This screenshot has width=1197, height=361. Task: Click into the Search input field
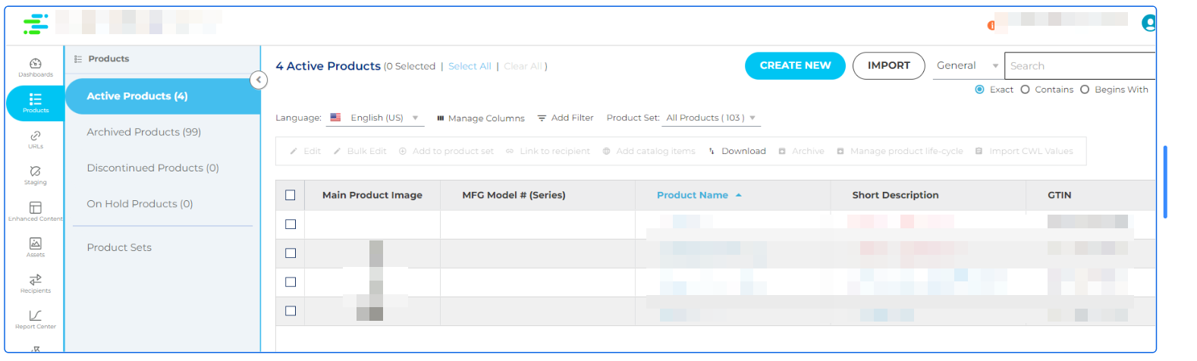pos(1080,66)
